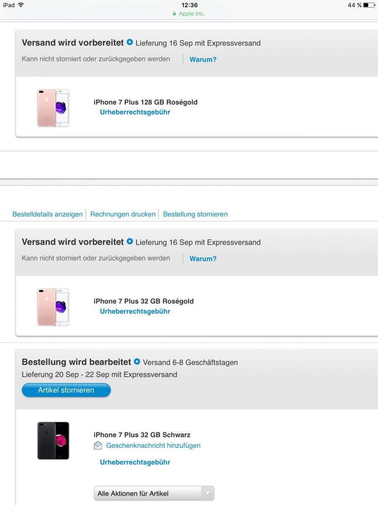Click Urheberrechtsgebühr under iPhone 7 Plus 32 GB Schwarz
Image resolution: width=378 pixels, height=505 pixels.
[x=135, y=462]
